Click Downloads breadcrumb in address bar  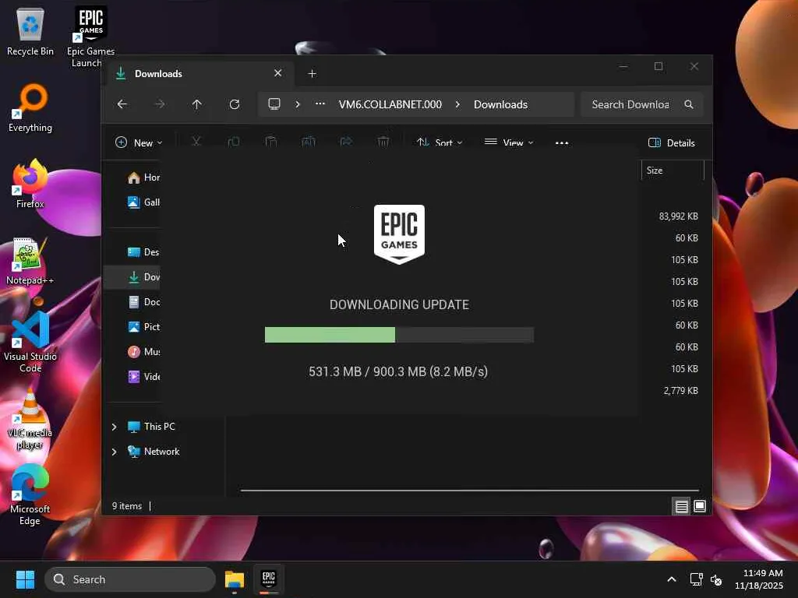tap(501, 104)
